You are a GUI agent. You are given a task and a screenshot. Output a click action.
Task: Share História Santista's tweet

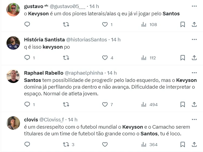[194, 58]
